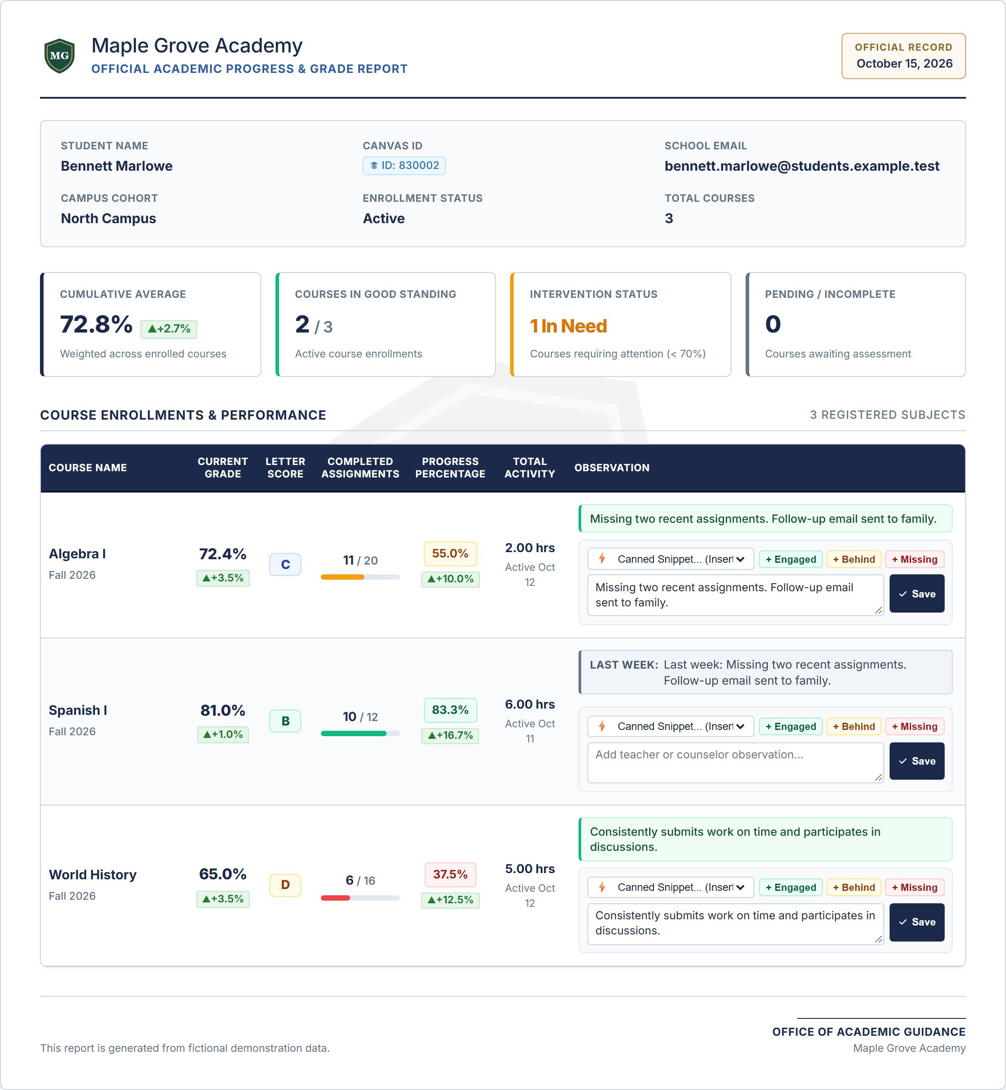Image resolution: width=1006 pixels, height=1090 pixels.
Task: Add the Engaged tag to Algebra I
Action: (x=790, y=559)
